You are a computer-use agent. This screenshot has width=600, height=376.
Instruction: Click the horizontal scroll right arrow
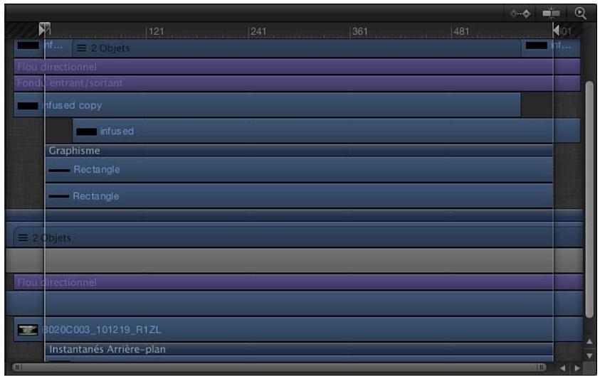pyautogui.click(x=577, y=368)
